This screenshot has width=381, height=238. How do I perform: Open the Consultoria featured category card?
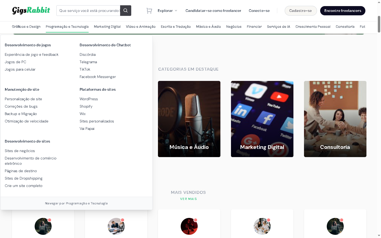pos(335,119)
